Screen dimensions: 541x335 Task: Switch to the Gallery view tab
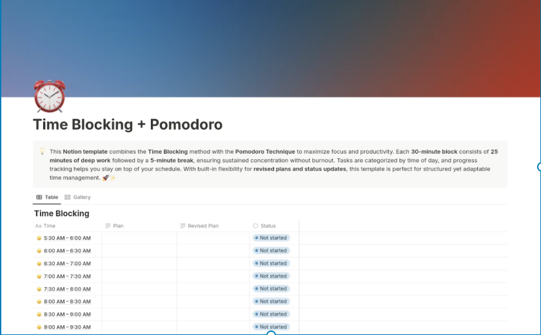pos(77,198)
